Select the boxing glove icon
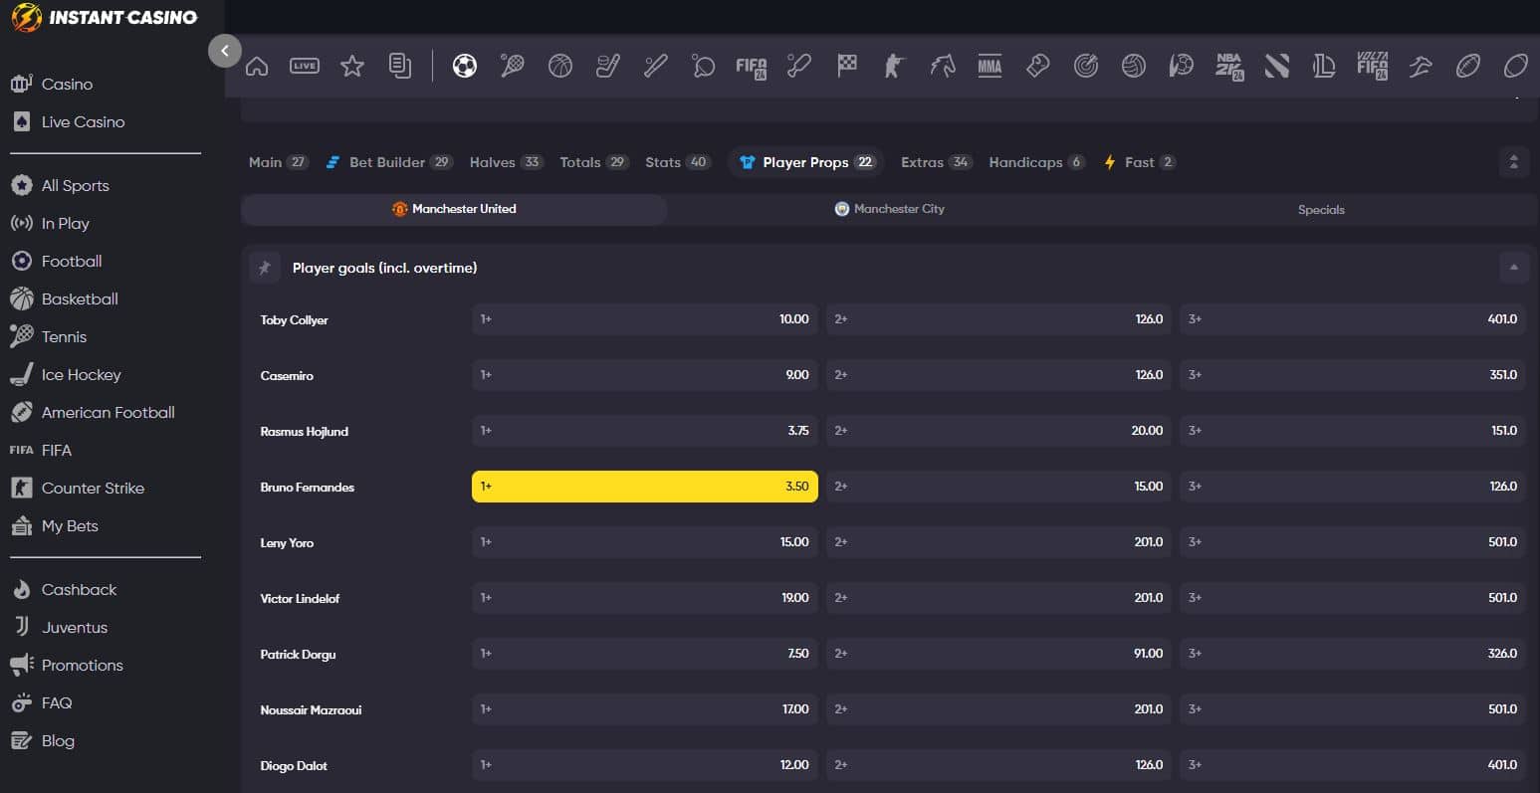The height and width of the screenshot is (793, 1540). click(x=1038, y=67)
